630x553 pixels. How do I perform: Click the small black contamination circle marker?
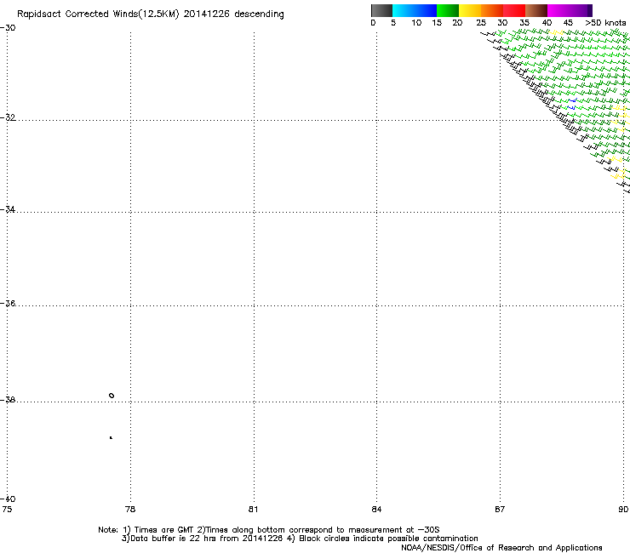(x=112, y=396)
